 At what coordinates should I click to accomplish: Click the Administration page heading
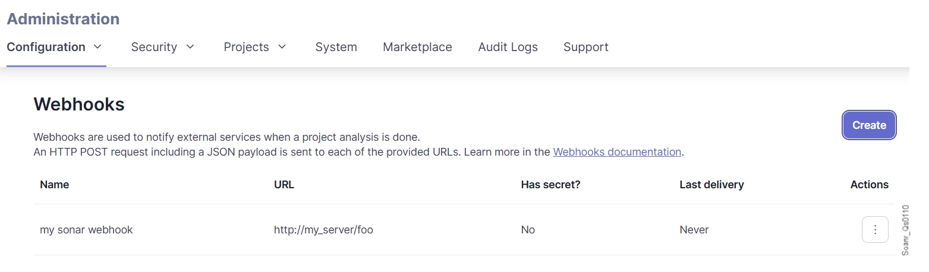pos(63,19)
